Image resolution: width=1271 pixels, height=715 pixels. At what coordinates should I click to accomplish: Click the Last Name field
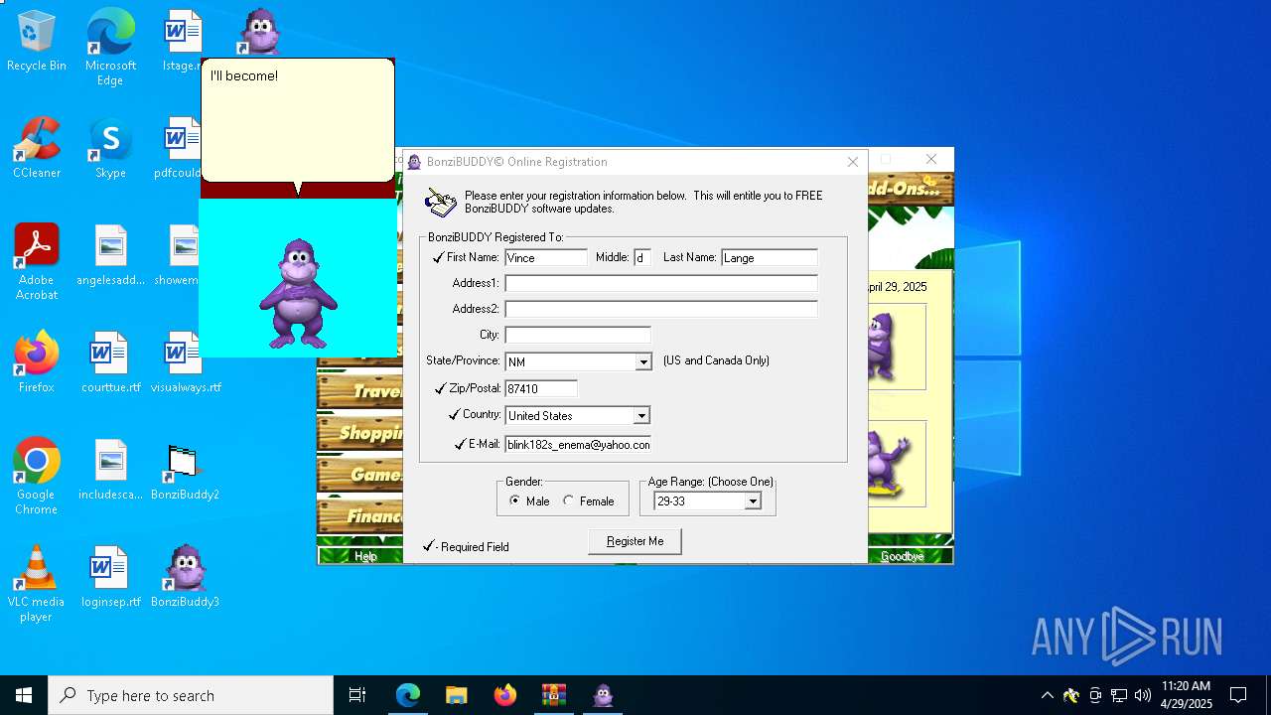[770, 257]
